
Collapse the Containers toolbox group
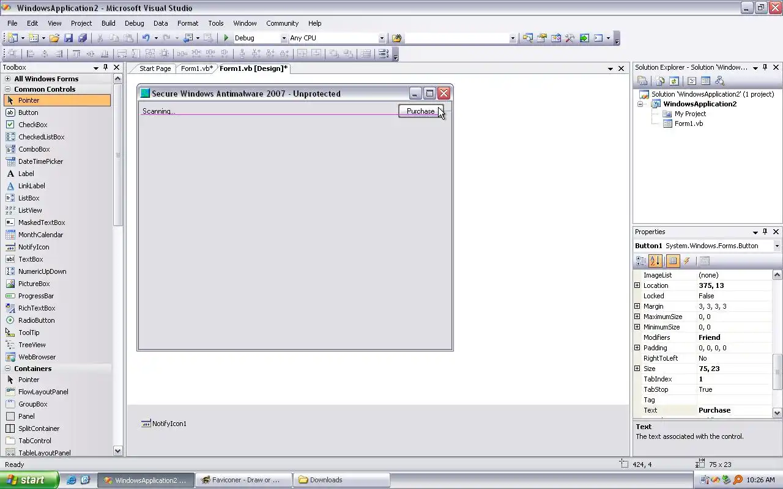tap(7, 369)
